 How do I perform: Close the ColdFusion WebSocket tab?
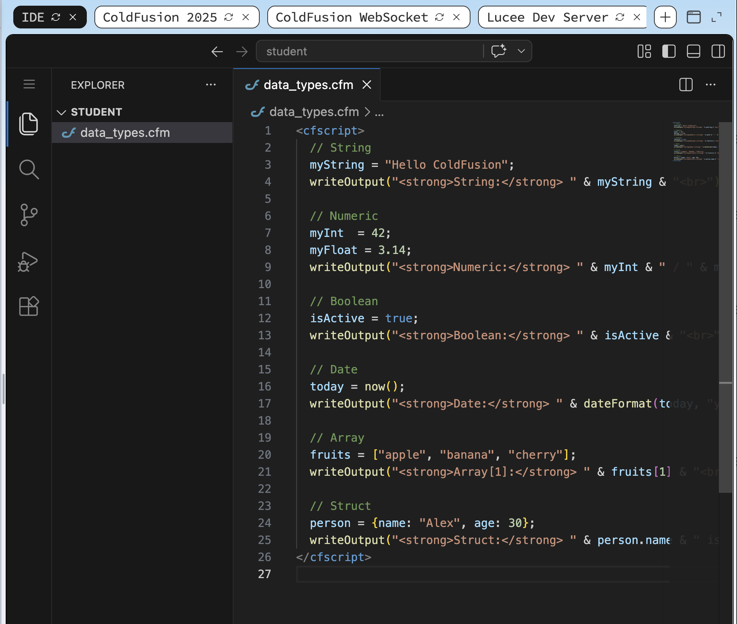[456, 17]
